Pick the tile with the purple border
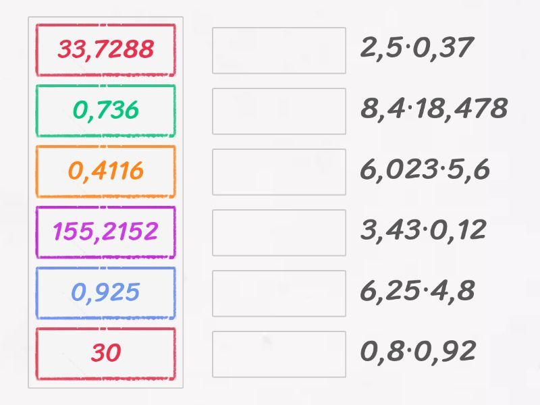Image resolution: width=540 pixels, height=405 pixels. 105,232
